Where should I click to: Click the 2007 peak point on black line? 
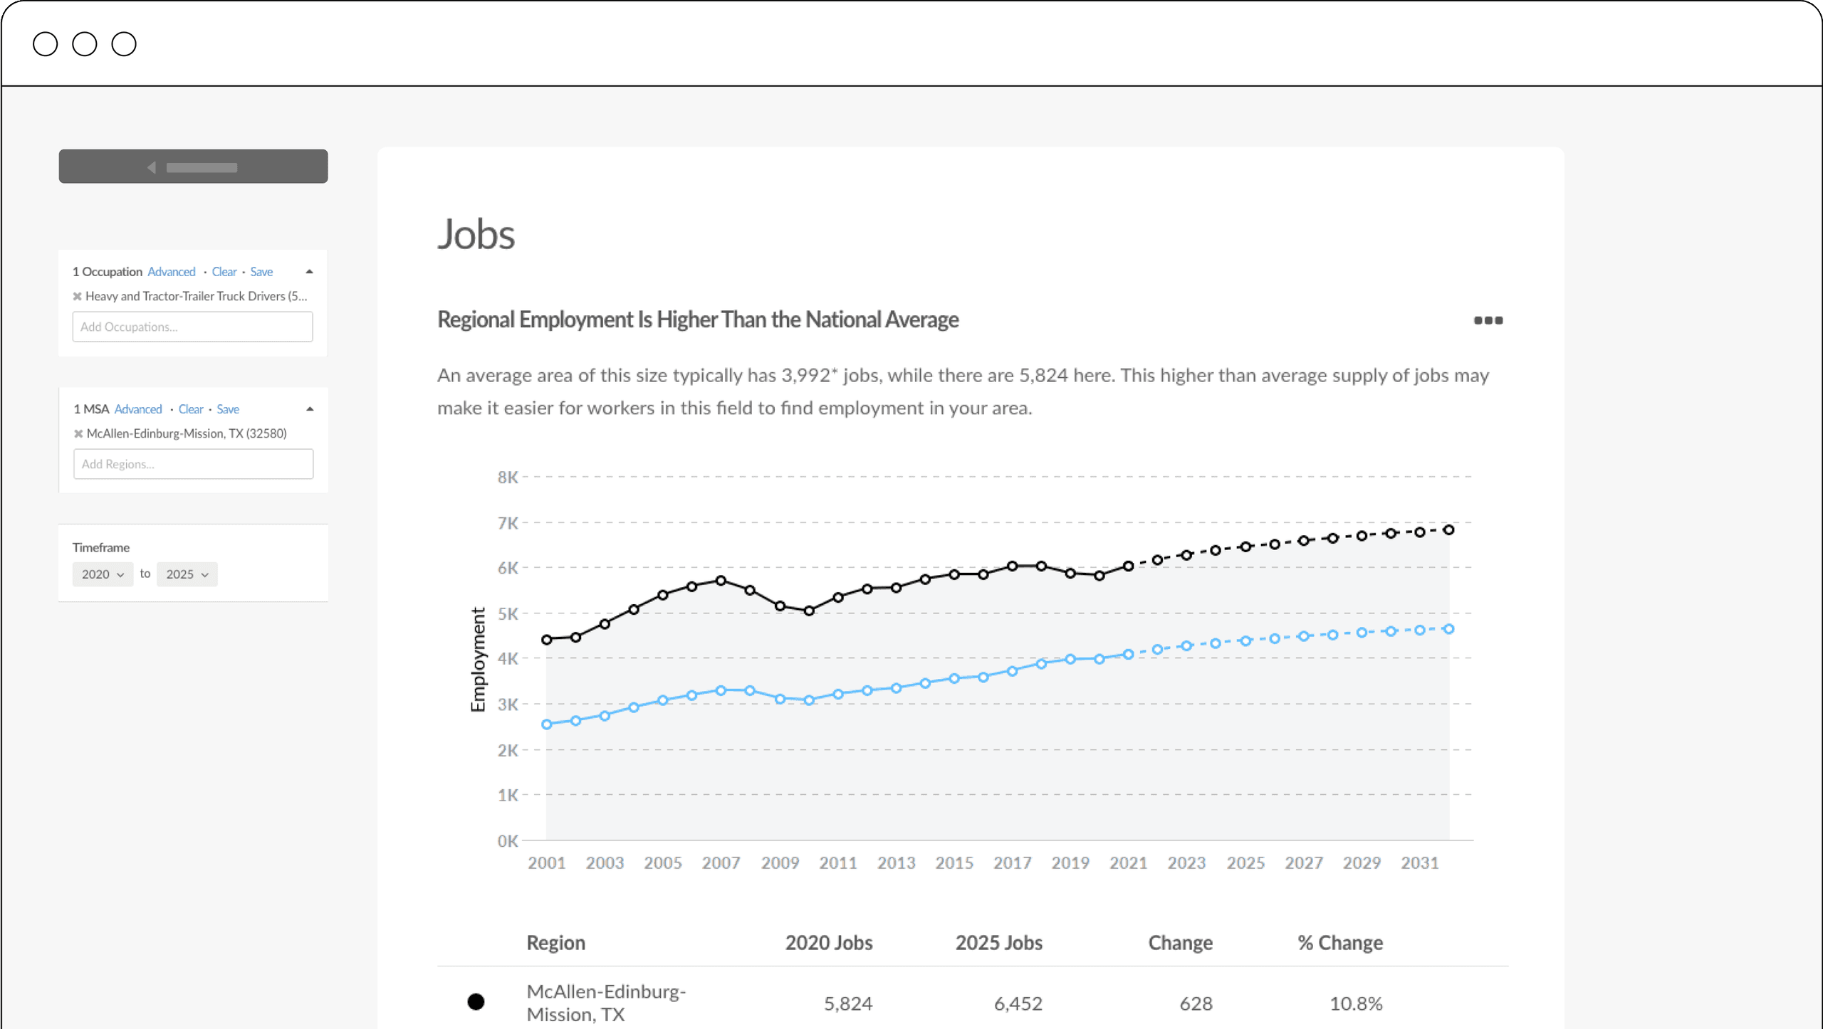pos(721,581)
